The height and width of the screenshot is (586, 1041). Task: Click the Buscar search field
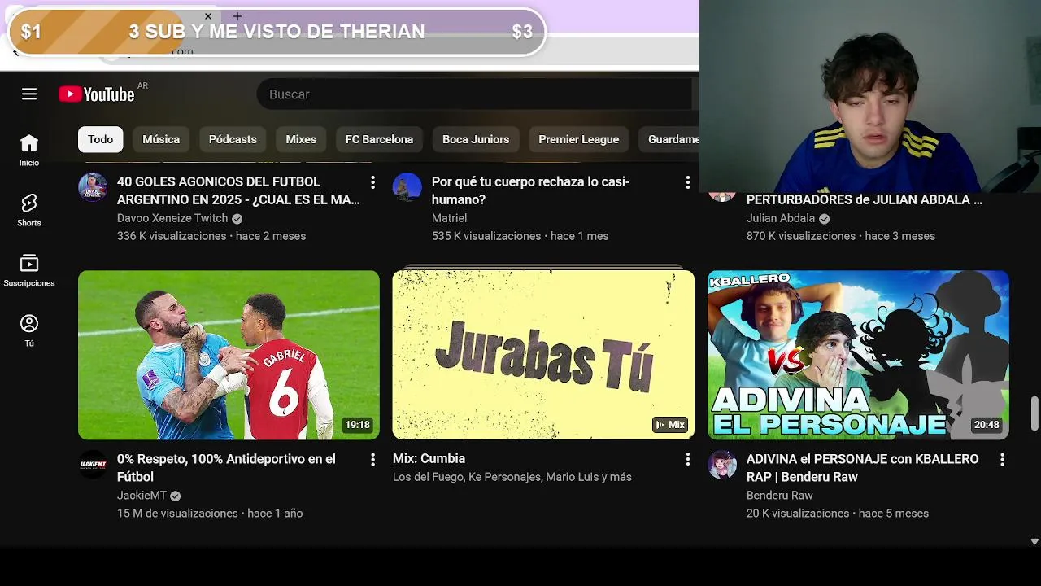tap(477, 94)
